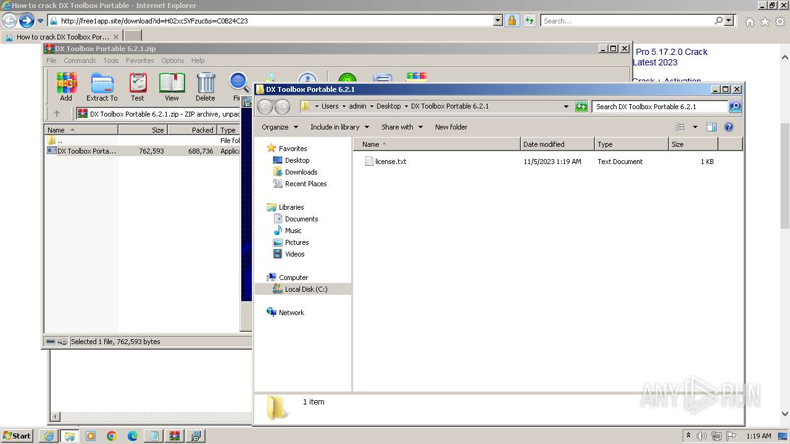790x444 pixels.
Task: Open Include in library dropdown
Action: pyautogui.click(x=339, y=127)
